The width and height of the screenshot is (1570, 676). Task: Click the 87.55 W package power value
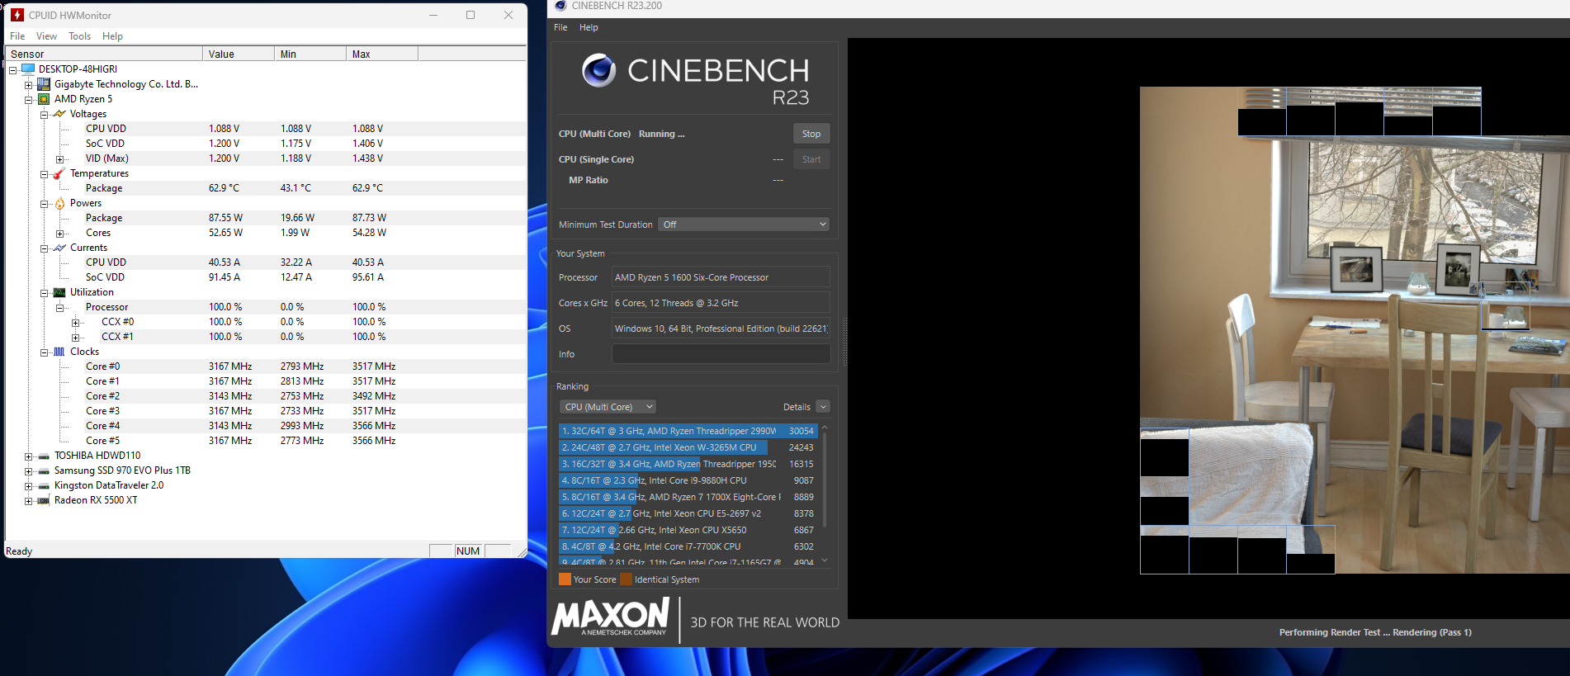pyautogui.click(x=225, y=218)
